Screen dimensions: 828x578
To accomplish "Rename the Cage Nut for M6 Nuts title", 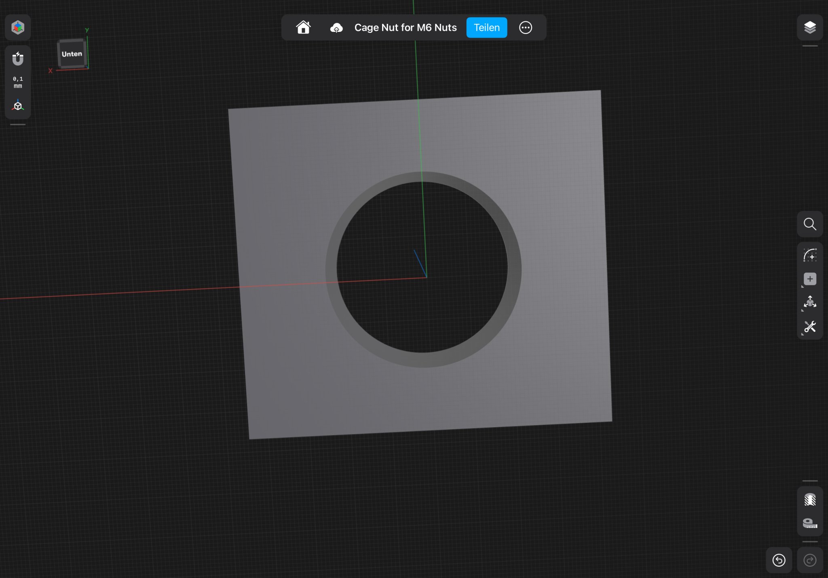I will [406, 27].
